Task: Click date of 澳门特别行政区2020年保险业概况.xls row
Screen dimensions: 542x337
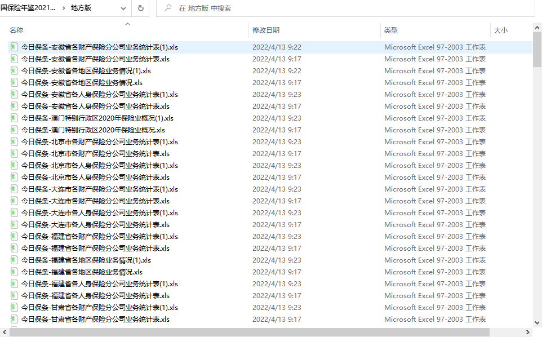Action: [277, 130]
